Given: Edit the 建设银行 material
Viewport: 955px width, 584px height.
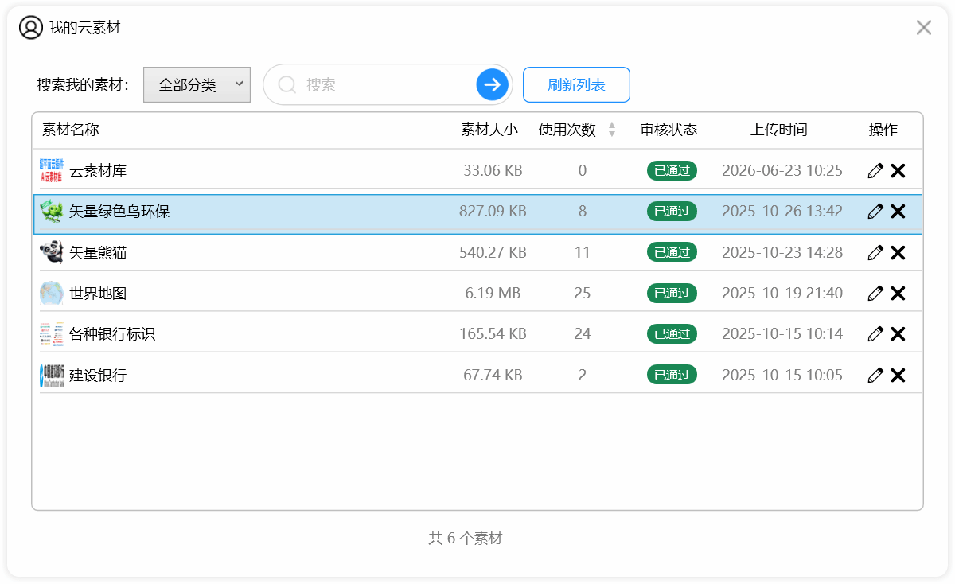Looking at the screenshot, I should 875,375.
